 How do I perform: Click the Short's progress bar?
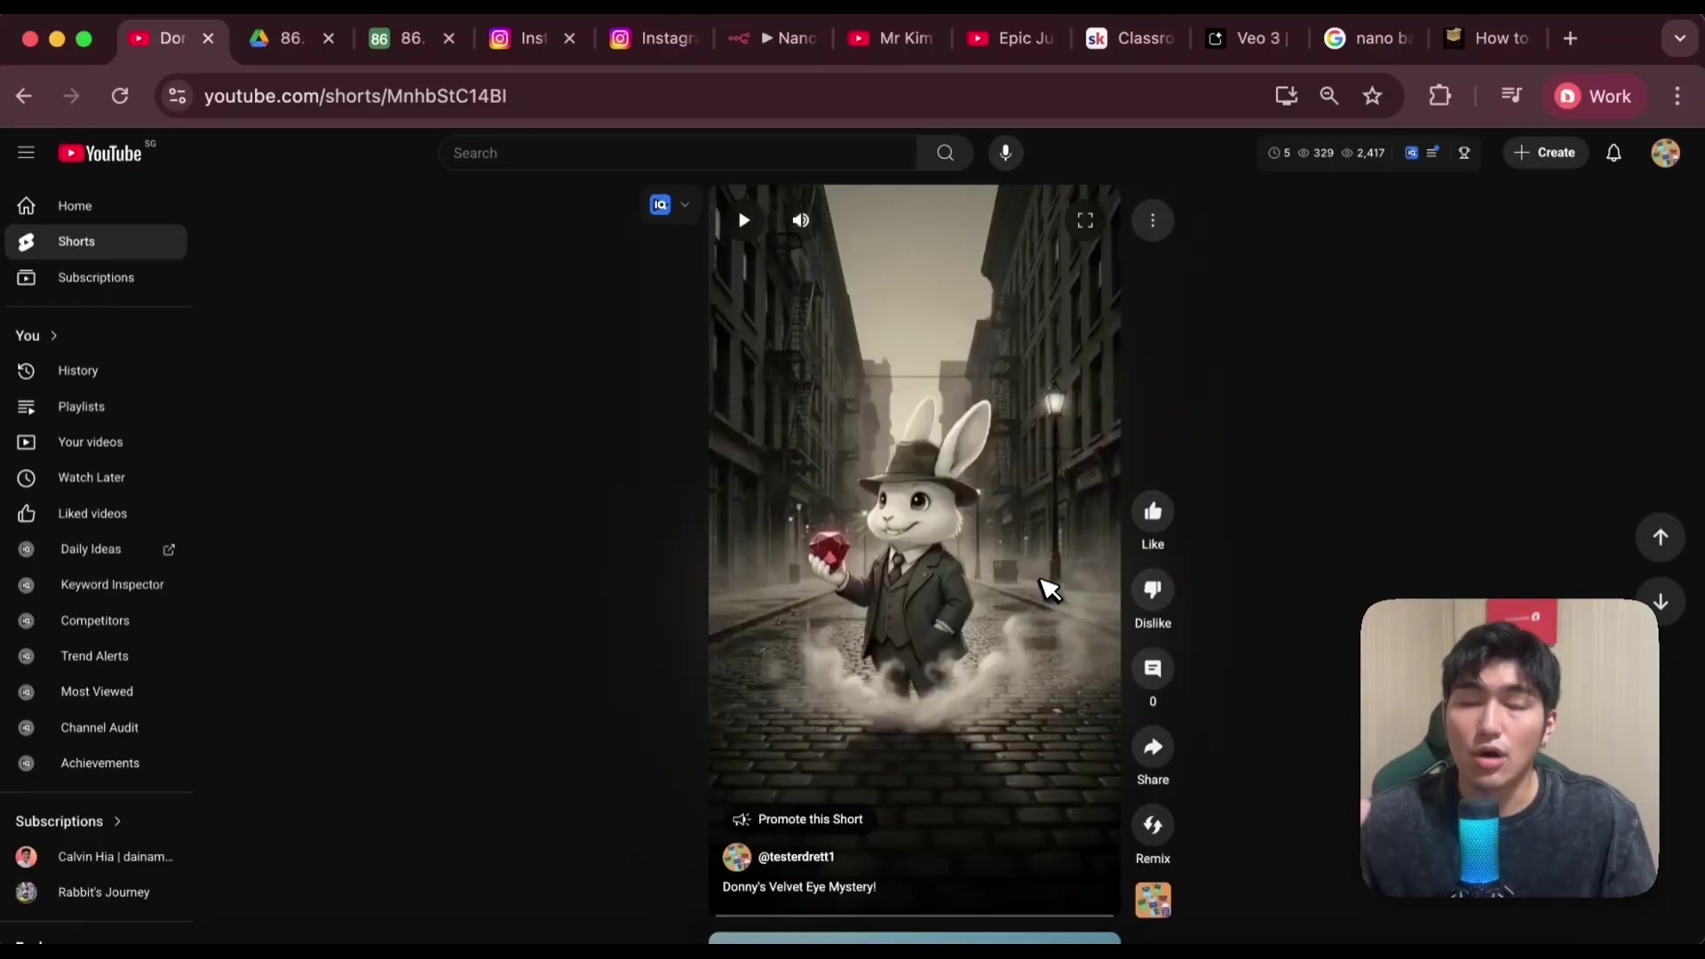(x=914, y=915)
